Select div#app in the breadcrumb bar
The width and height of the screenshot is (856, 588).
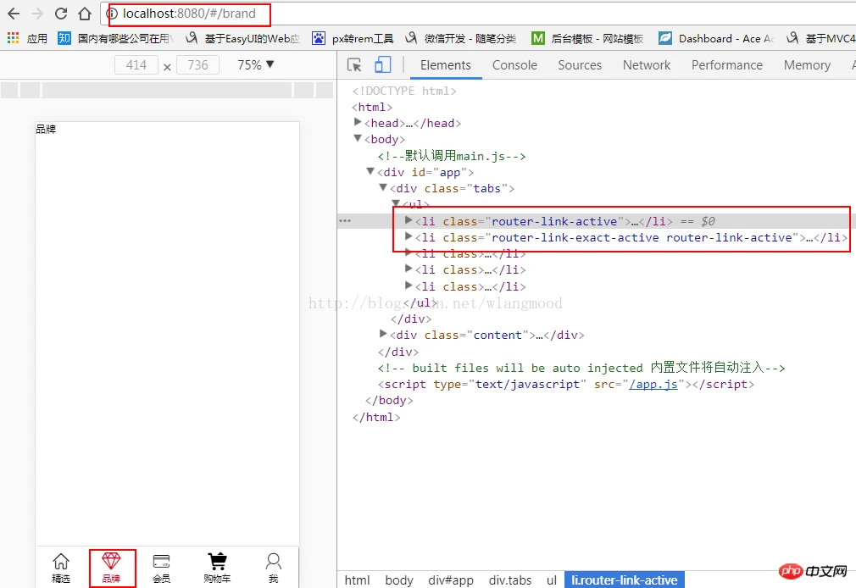tap(451, 580)
